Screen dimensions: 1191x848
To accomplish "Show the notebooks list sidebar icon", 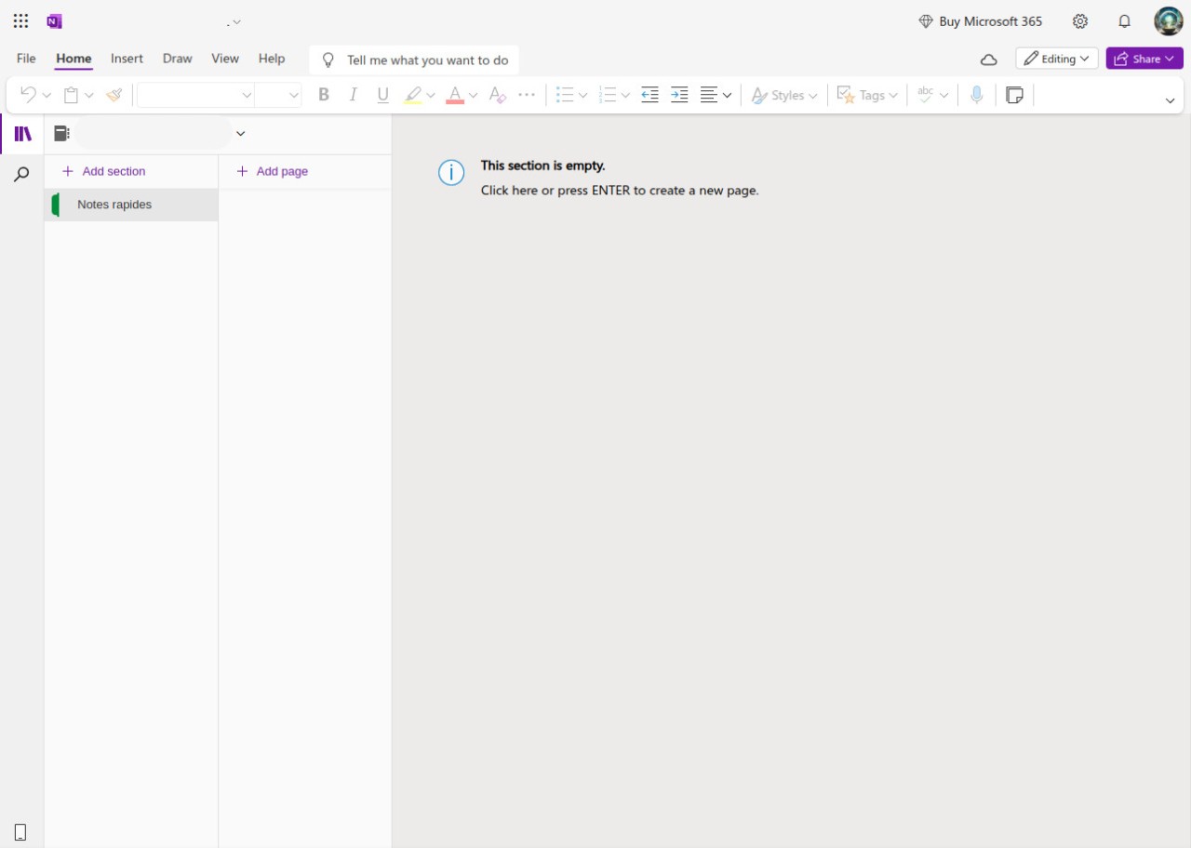I will [23, 134].
